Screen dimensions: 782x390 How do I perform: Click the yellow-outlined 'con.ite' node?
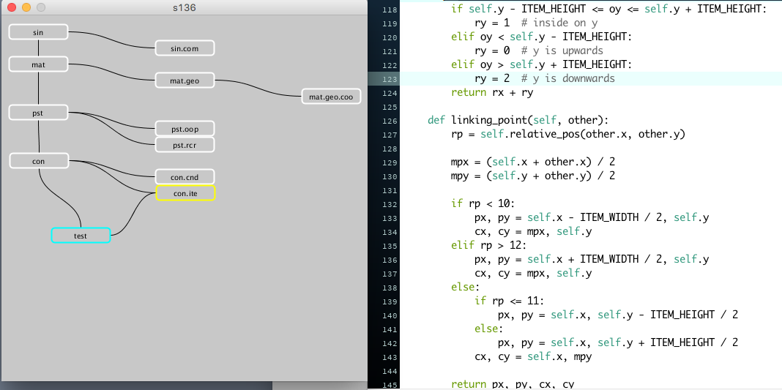[185, 193]
